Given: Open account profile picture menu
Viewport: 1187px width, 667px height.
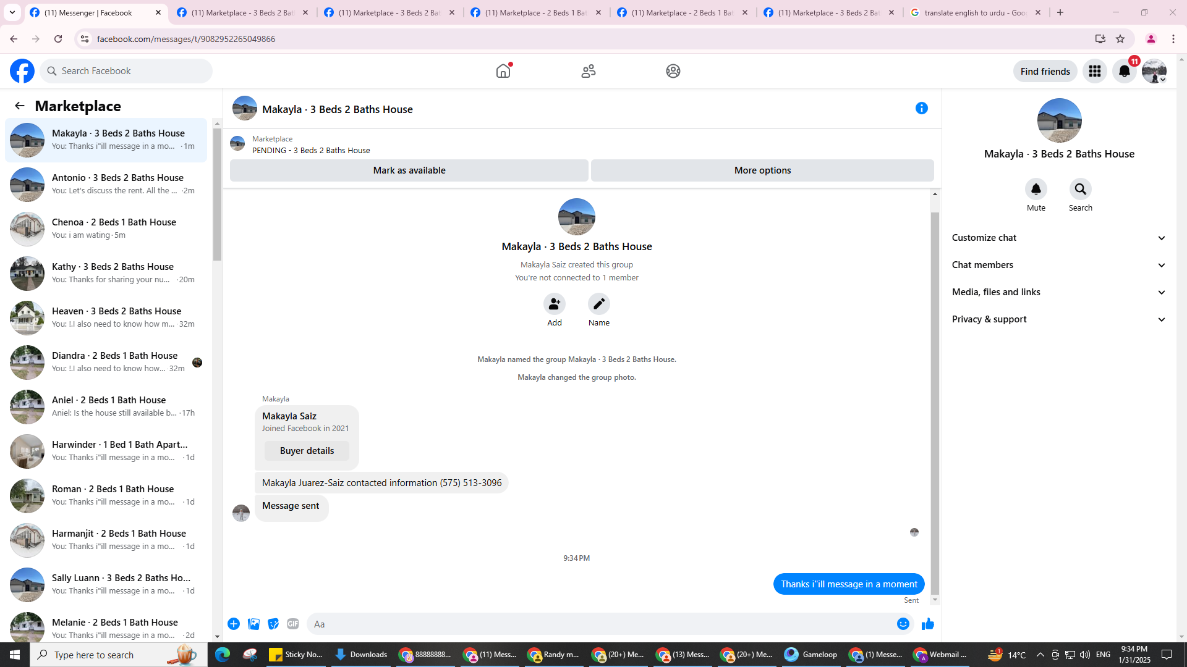Looking at the screenshot, I should (1154, 71).
